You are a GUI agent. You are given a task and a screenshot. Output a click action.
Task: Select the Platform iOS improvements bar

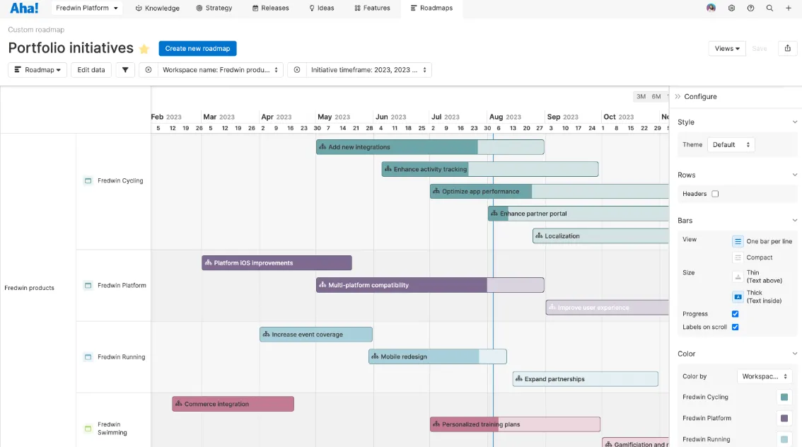(277, 263)
